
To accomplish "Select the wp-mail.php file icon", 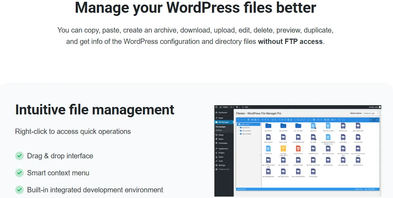I will coord(358,160).
